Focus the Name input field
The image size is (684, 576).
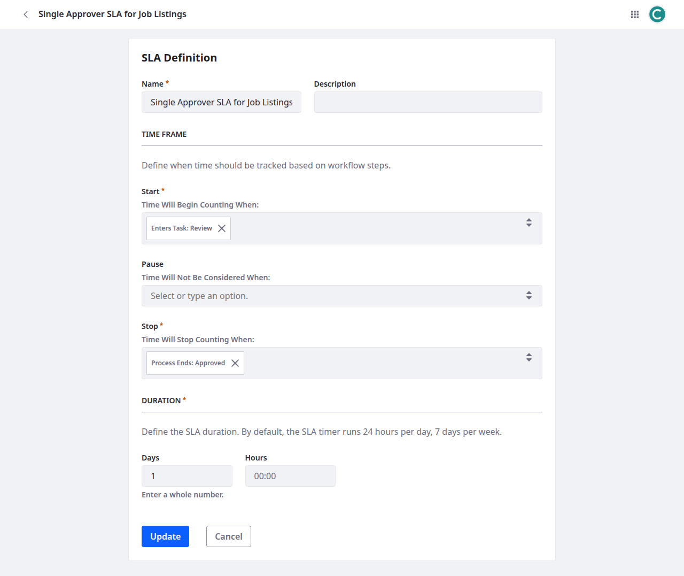click(x=221, y=102)
